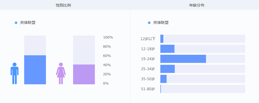This screenshot has height=103, width=259.
Task: Click the 英雄联盟 legend text in gender chart
Action: [x=28, y=23]
